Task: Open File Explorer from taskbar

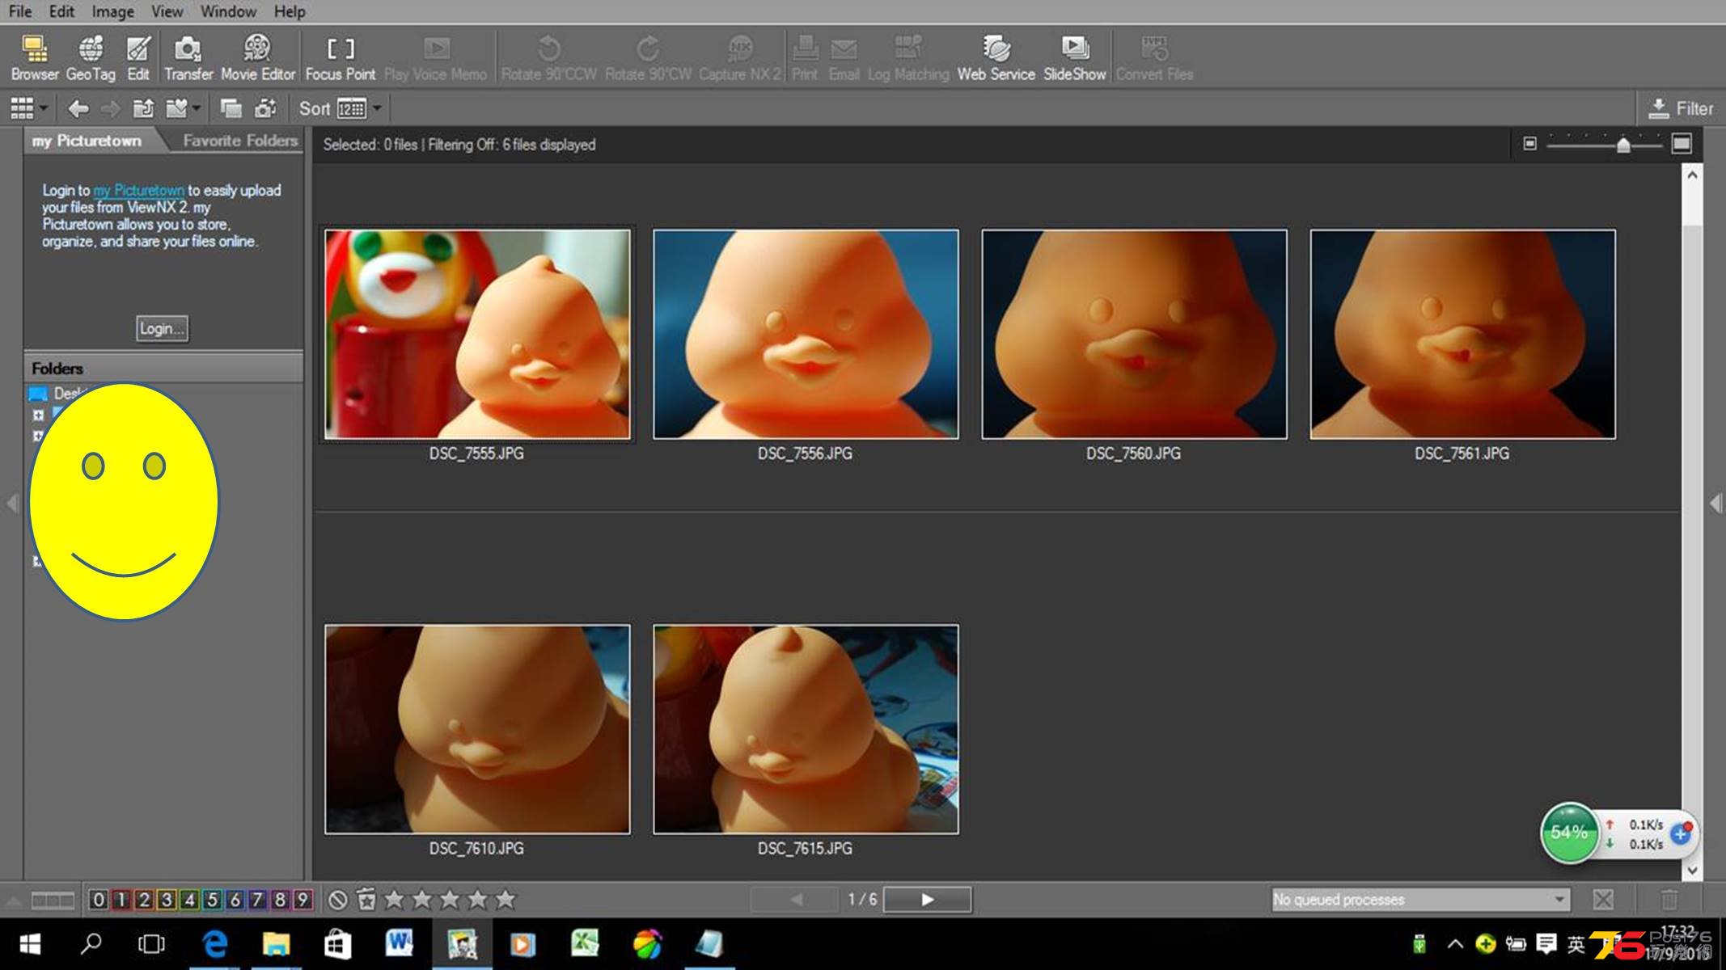Action: (x=276, y=943)
